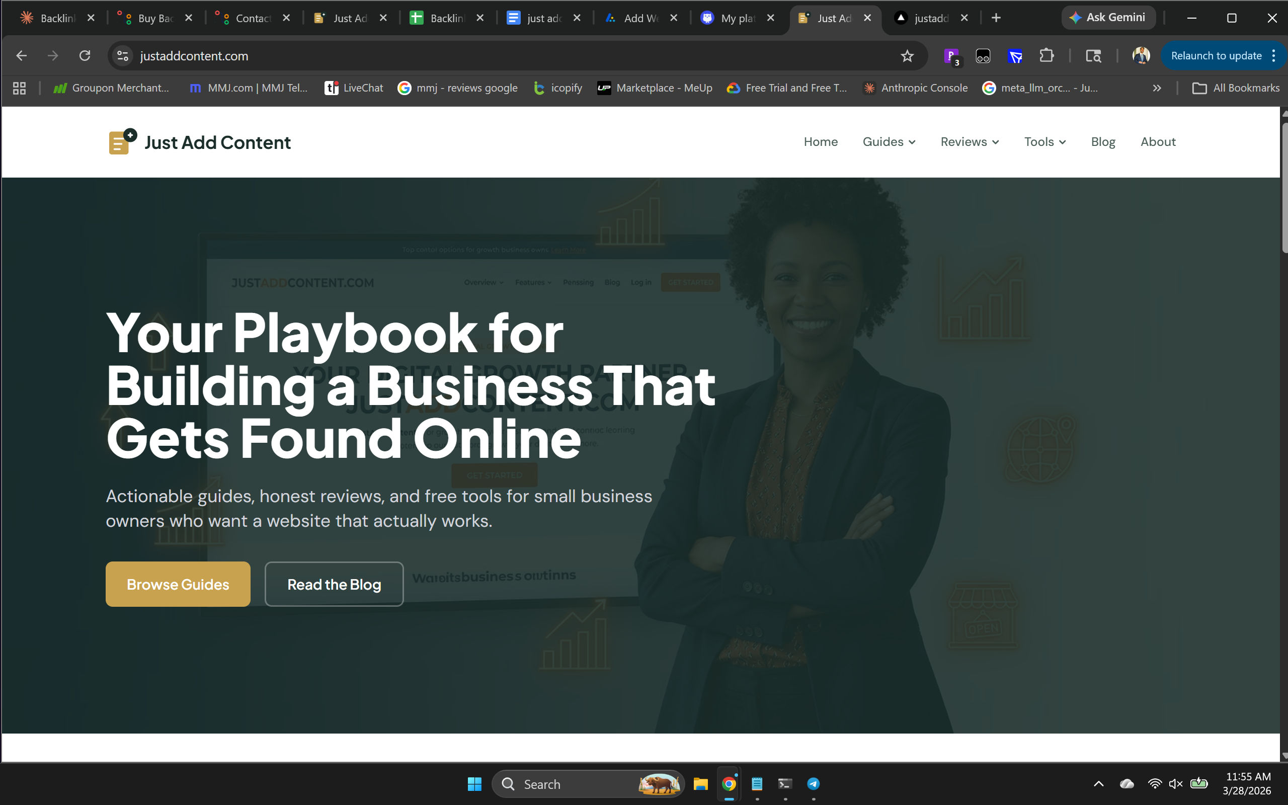The width and height of the screenshot is (1288, 805).
Task: Click the Windows taskbar Search box
Action: click(588, 784)
